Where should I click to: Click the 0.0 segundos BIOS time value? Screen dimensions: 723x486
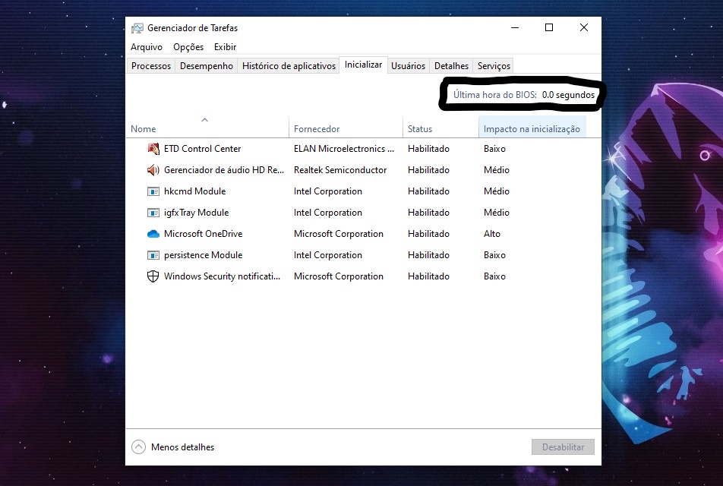pyautogui.click(x=568, y=94)
